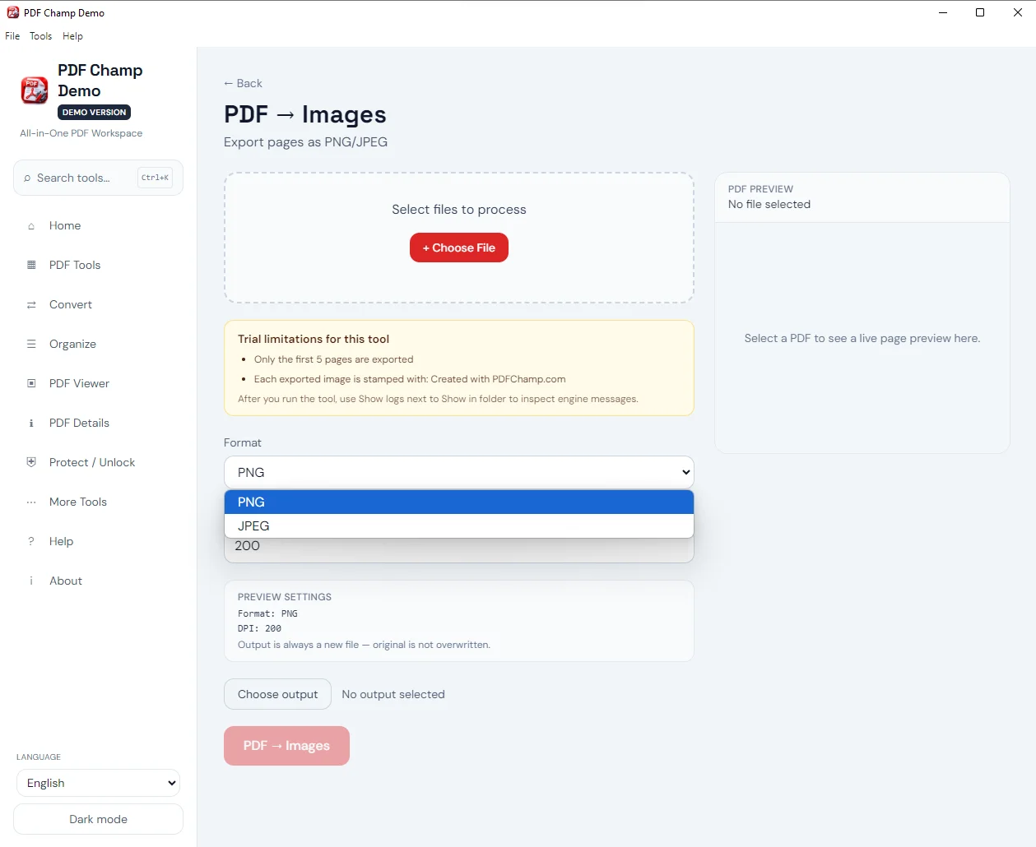Open More Tools in sidebar
The image size is (1036, 847).
[x=98, y=502]
